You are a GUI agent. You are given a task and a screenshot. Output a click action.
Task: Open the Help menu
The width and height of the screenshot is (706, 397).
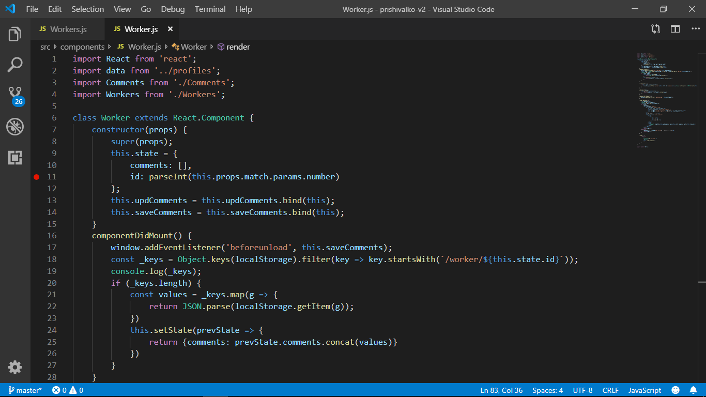pyautogui.click(x=244, y=9)
